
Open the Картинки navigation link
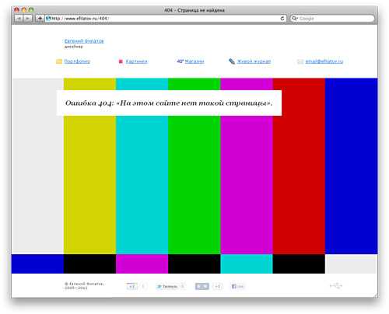(136, 61)
